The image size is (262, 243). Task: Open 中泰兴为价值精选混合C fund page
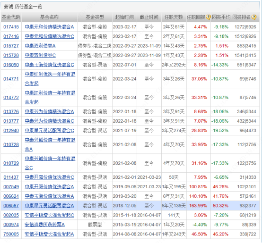click(x=49, y=121)
